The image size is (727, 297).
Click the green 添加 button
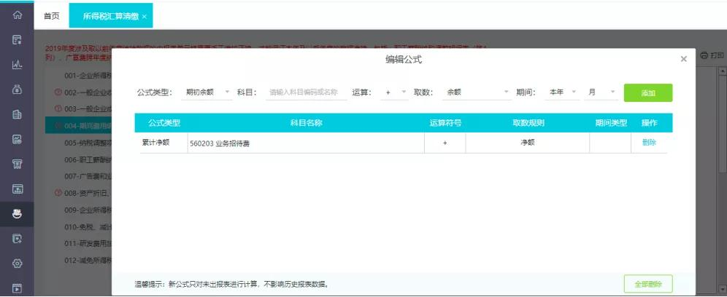648,92
